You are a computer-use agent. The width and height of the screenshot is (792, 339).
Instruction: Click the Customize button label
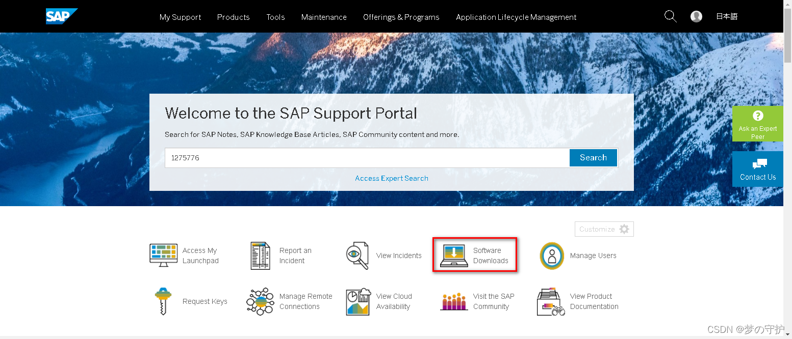coord(597,229)
